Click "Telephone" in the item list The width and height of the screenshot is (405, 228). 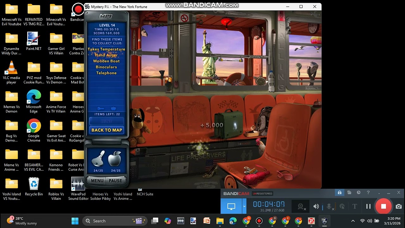pyautogui.click(x=106, y=73)
